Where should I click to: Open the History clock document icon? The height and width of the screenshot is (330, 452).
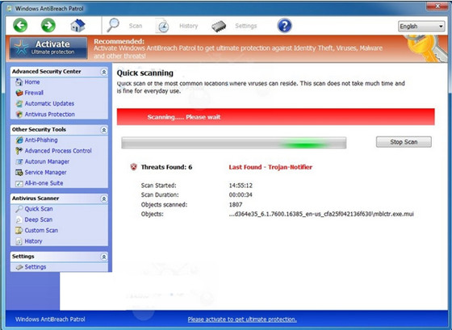pyautogui.click(x=162, y=26)
